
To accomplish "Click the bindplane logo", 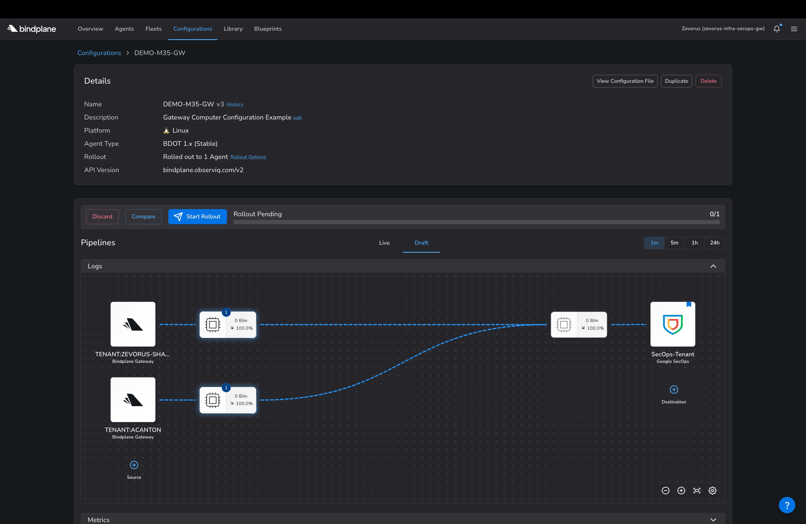I will click(x=32, y=29).
